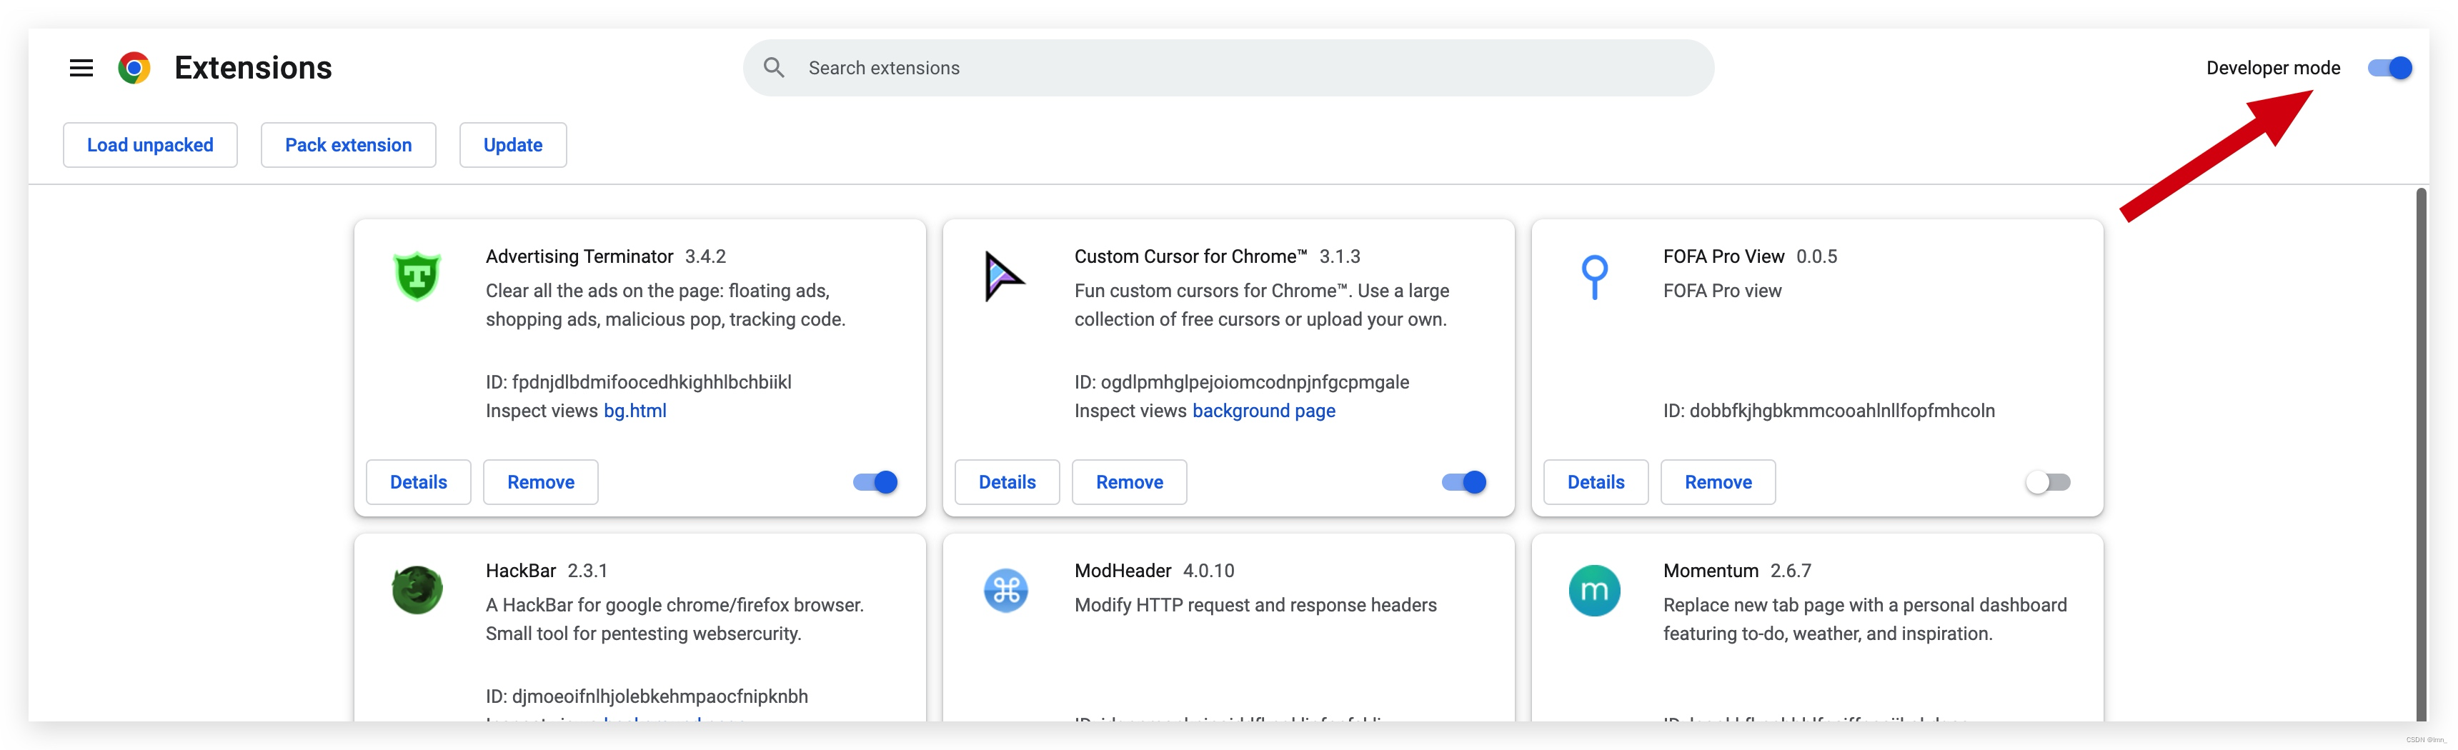Click "Modify HTTP request and response headers" text
Image resolution: width=2458 pixels, height=750 pixels.
pos(1255,605)
